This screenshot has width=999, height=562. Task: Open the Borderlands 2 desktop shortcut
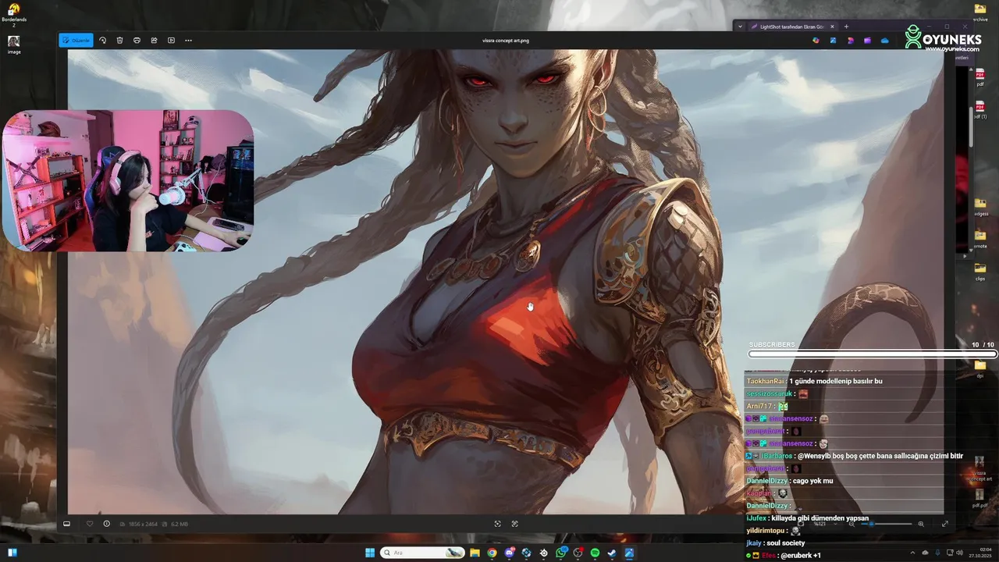click(x=14, y=14)
